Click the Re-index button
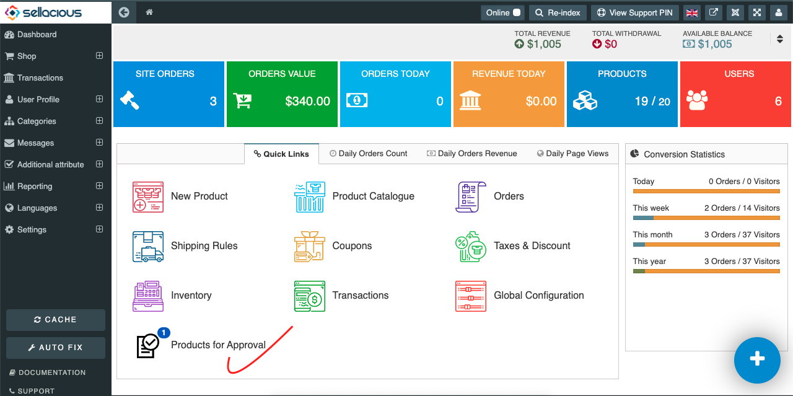 [x=558, y=12]
